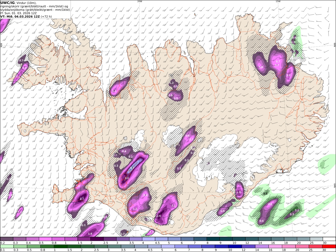This screenshot has width=336, height=252.
Task: Click the violet 12 swatch on rain scale
Action: point(248,246)
